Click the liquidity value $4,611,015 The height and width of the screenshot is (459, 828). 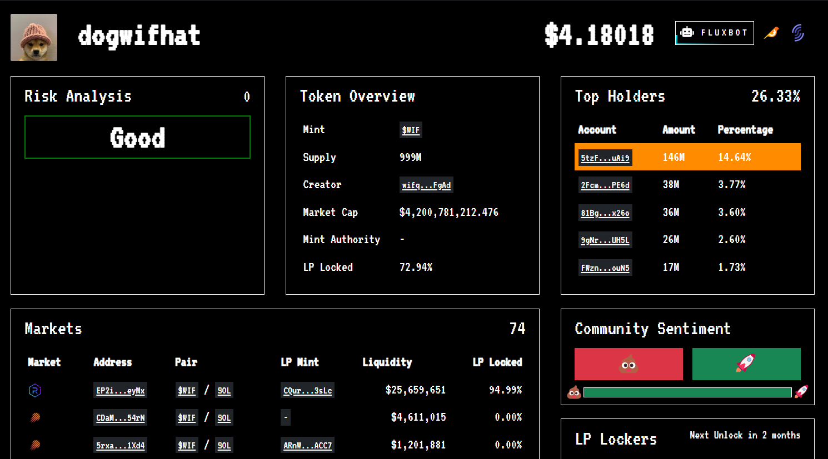point(418,417)
